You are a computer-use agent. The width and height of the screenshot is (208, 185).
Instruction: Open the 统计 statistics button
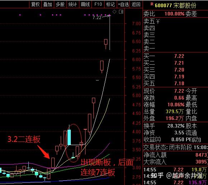point(73,5)
